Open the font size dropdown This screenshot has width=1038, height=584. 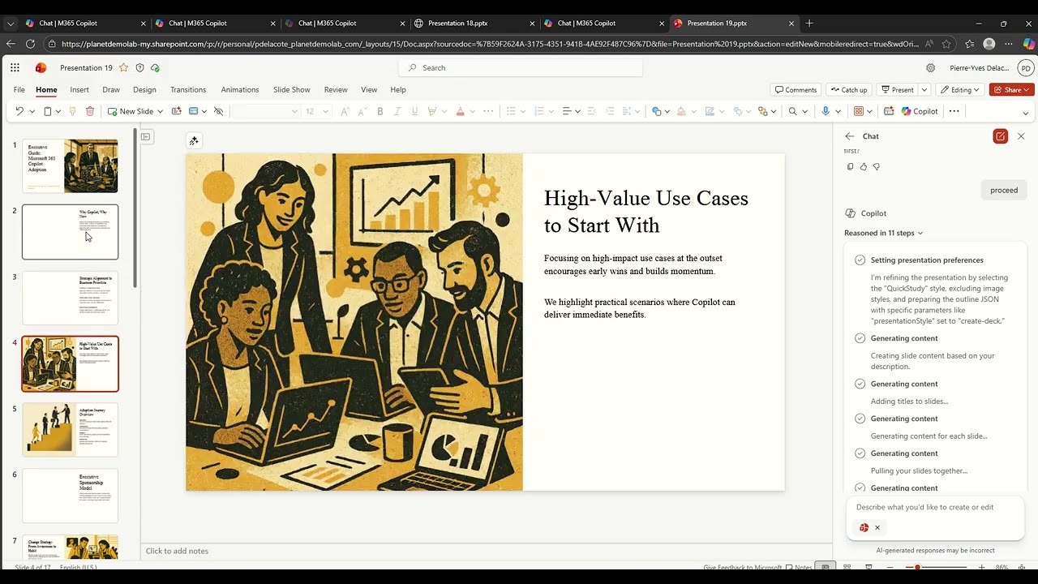click(x=326, y=111)
